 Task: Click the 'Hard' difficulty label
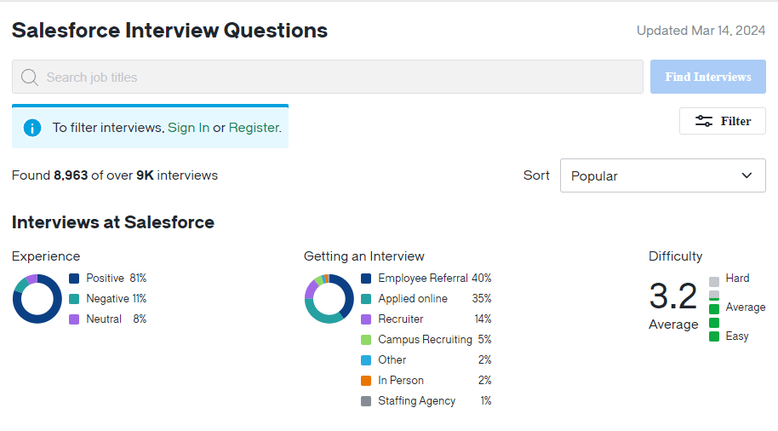[x=737, y=278]
